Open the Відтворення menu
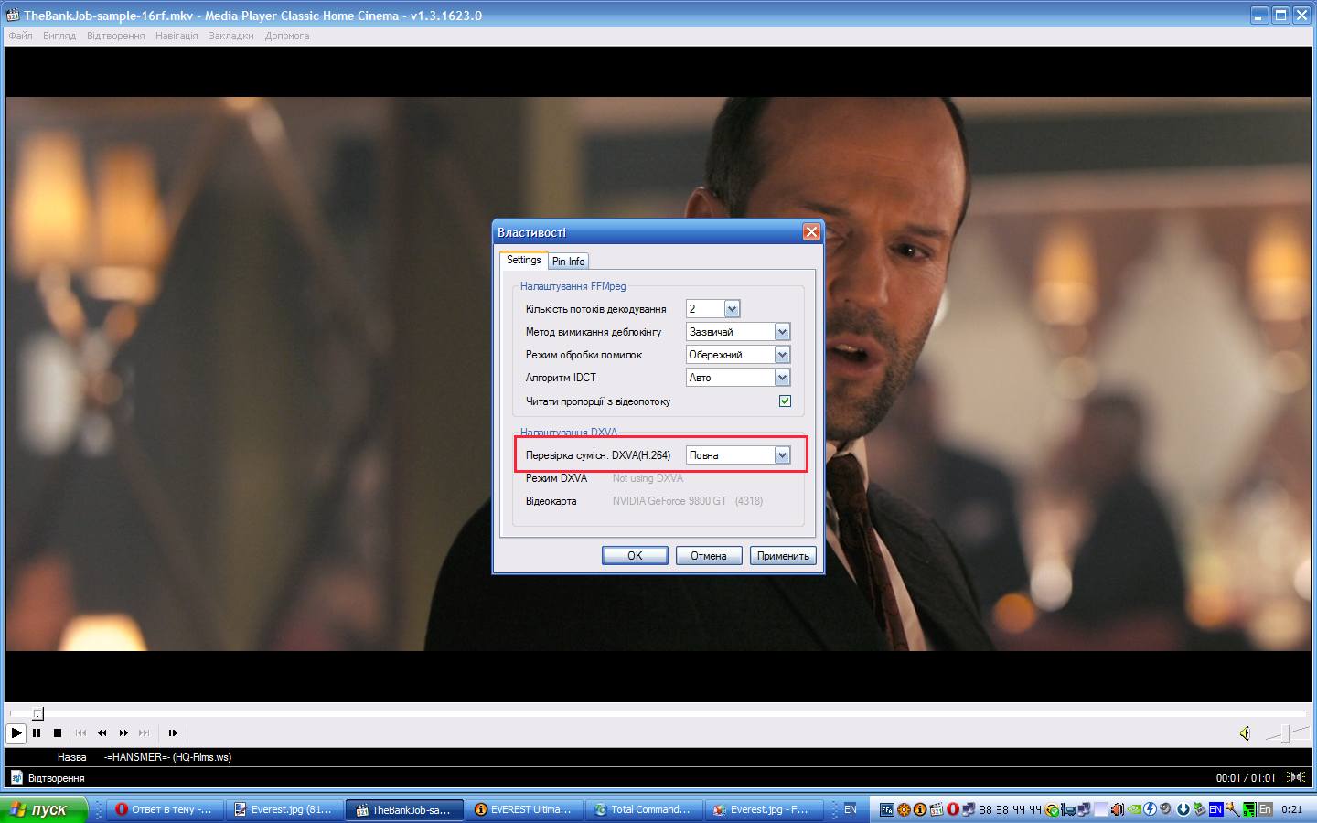The height and width of the screenshot is (823, 1317). [x=115, y=36]
